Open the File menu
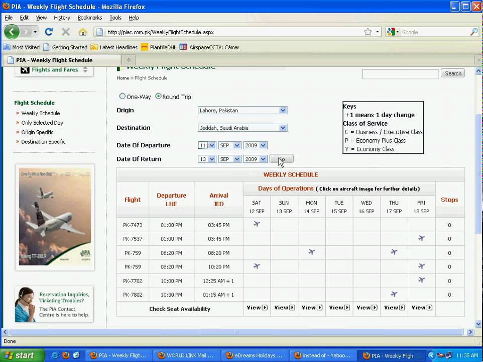The height and width of the screenshot is (362, 483). [x=9, y=18]
